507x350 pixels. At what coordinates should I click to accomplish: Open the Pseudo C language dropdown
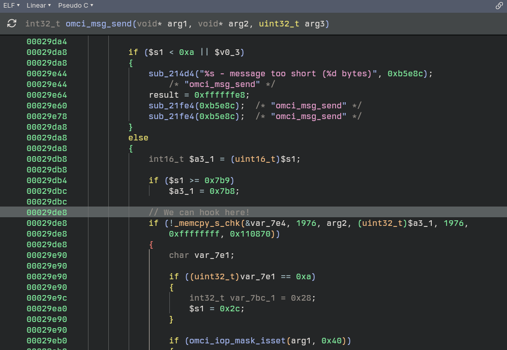click(x=75, y=5)
